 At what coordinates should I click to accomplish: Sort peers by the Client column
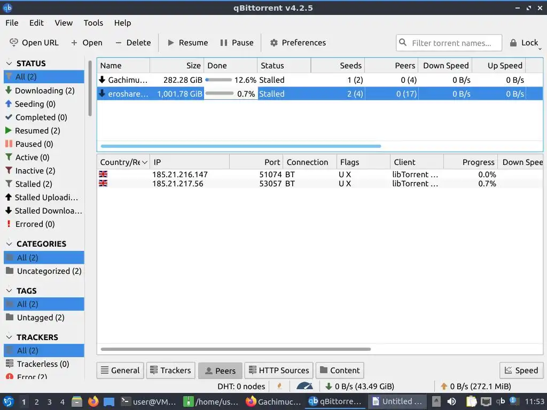(x=417, y=162)
